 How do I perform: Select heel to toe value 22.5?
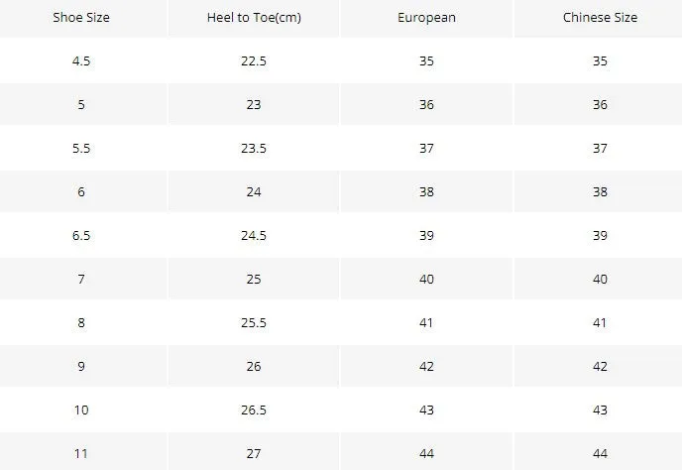pos(254,60)
